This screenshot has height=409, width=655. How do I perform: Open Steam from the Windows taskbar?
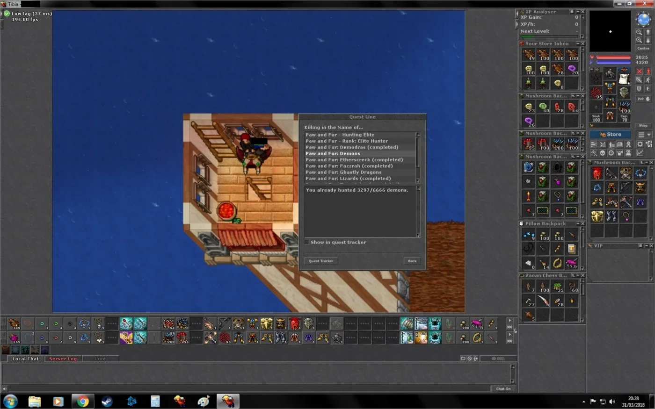click(x=107, y=401)
